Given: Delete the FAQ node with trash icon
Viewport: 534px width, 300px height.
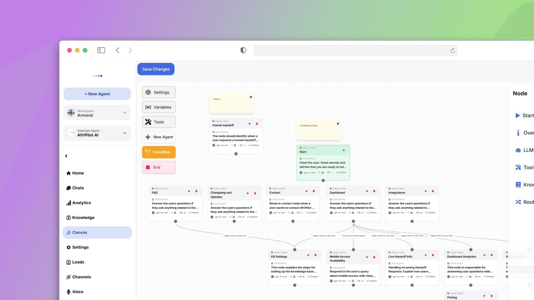Looking at the screenshot, I should pyautogui.click(x=196, y=191).
